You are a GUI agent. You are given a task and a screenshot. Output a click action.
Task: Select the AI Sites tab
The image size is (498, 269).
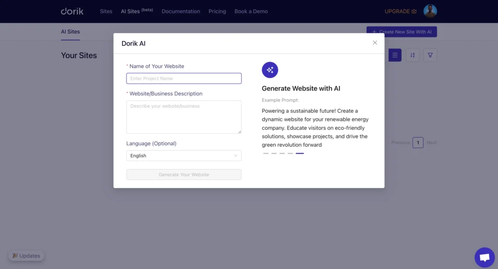[x=70, y=32]
